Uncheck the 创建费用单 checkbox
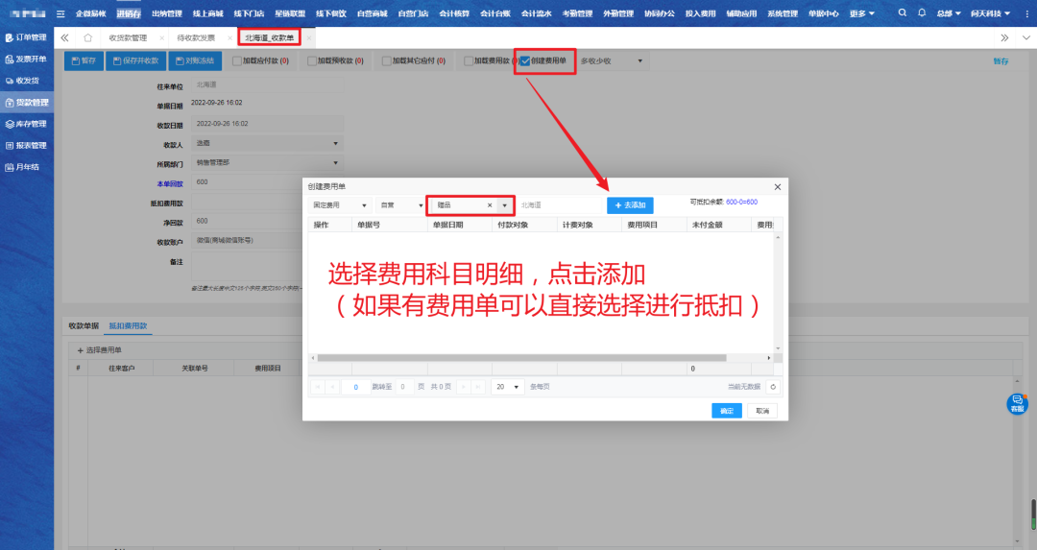 [x=525, y=60]
